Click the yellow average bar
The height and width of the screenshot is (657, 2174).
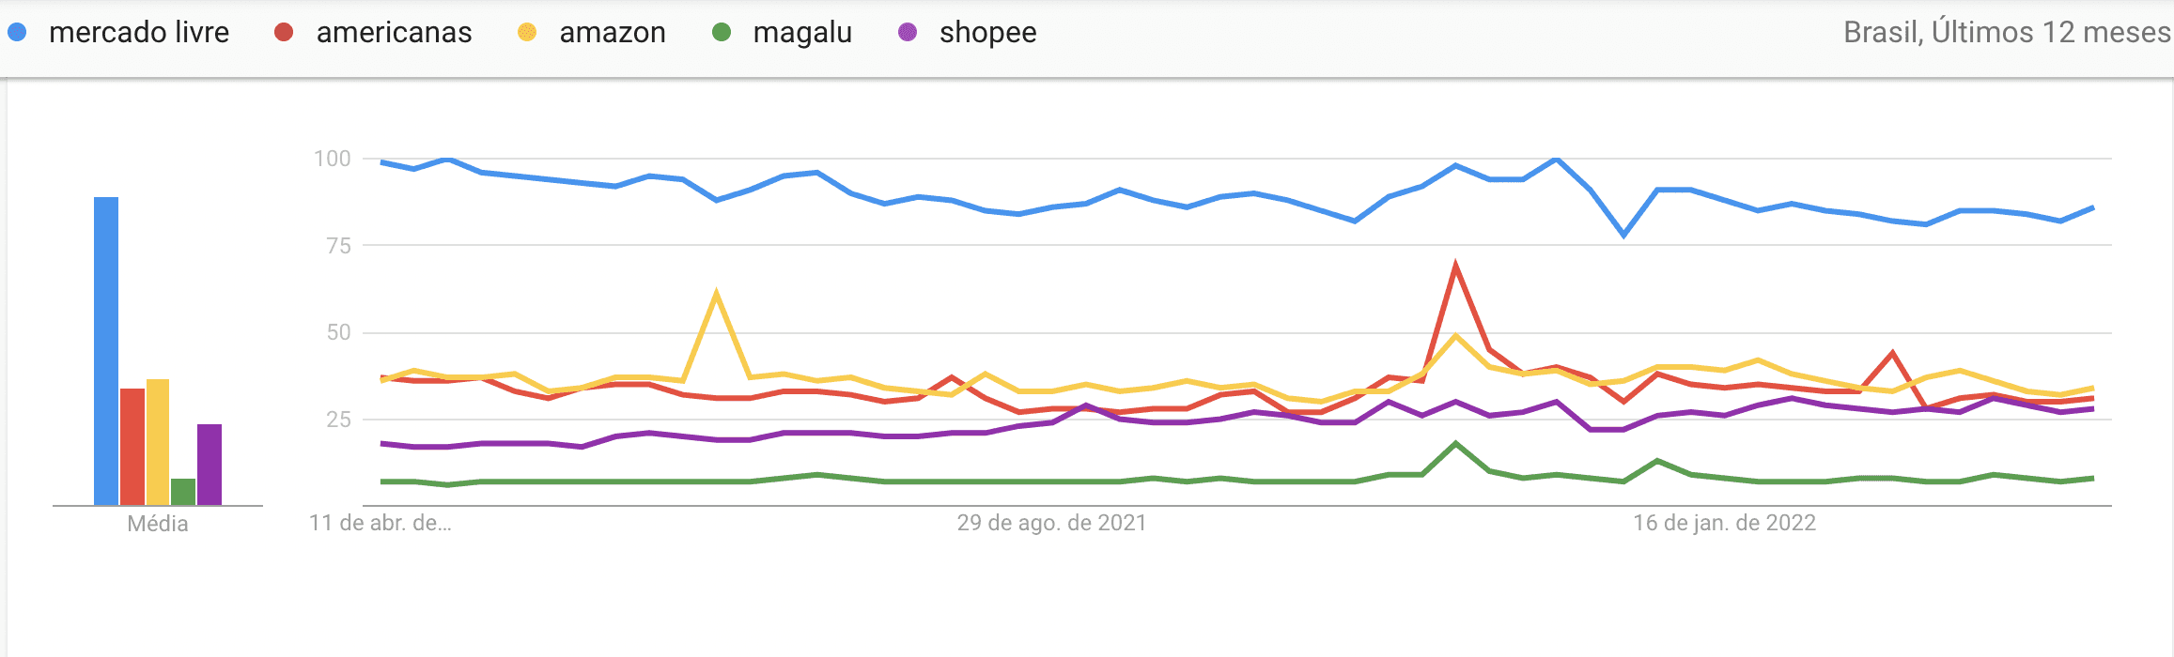[x=158, y=442]
